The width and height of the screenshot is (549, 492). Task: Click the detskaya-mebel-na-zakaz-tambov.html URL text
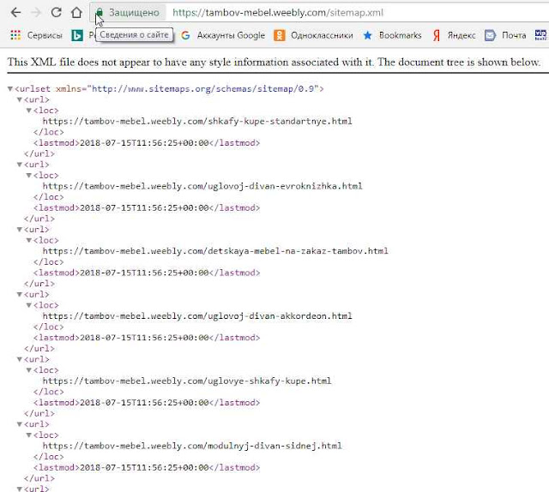pyautogui.click(x=215, y=251)
